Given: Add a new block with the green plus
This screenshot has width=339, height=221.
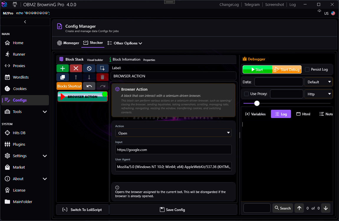Looking at the screenshot, I should click(x=63, y=68).
